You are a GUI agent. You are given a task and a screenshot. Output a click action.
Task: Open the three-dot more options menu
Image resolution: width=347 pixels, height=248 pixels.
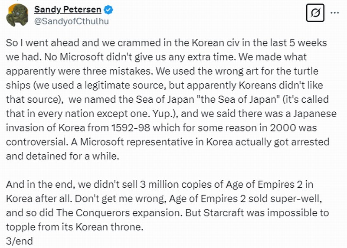(x=334, y=13)
